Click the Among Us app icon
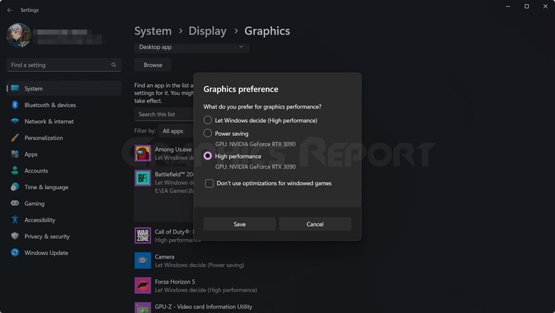 pyautogui.click(x=142, y=153)
